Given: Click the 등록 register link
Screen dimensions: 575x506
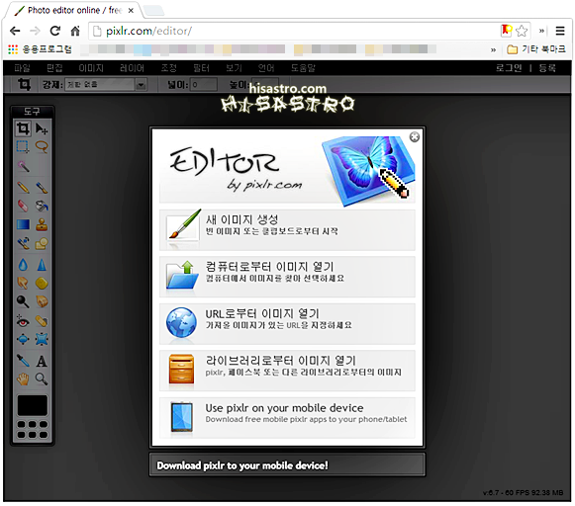Looking at the screenshot, I should 547,68.
